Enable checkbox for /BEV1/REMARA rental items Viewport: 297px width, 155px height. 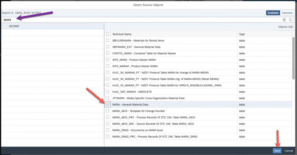108,40
